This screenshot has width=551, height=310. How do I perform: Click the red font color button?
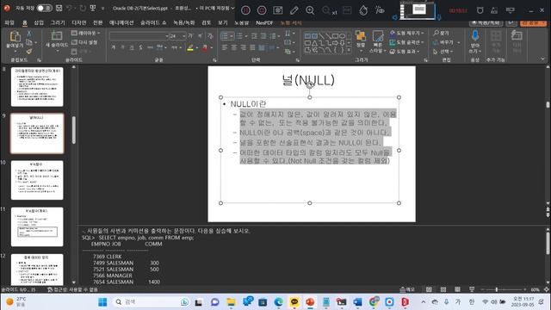[x=205, y=47]
